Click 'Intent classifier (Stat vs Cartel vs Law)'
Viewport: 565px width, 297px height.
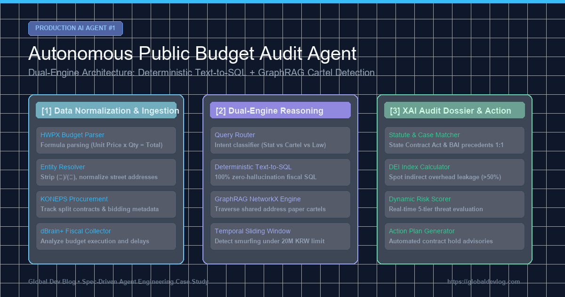(270, 145)
